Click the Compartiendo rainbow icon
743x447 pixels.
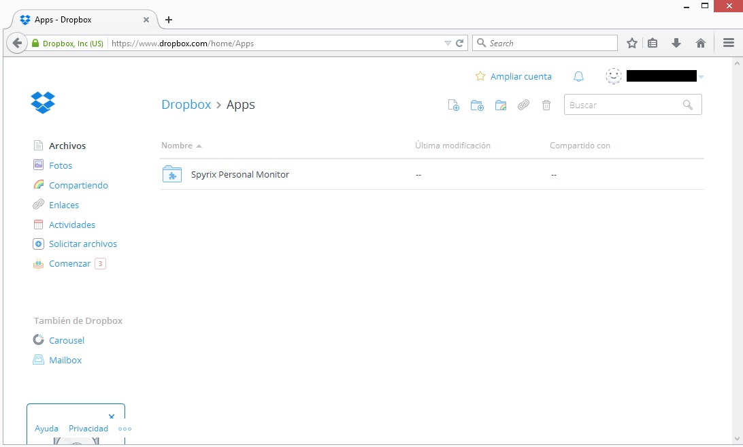click(38, 184)
